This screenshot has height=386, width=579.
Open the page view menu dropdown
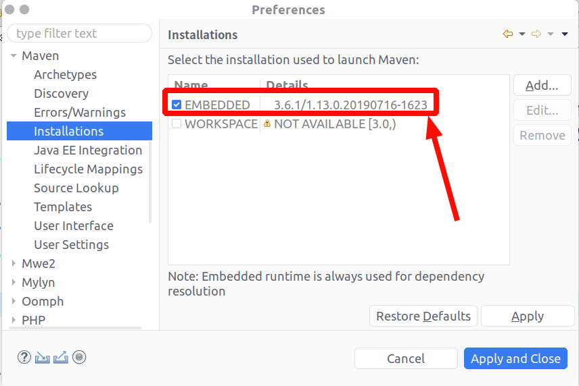(x=565, y=34)
